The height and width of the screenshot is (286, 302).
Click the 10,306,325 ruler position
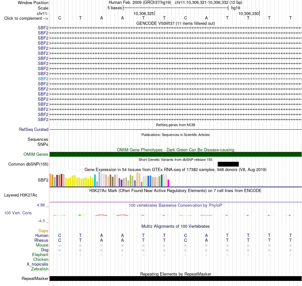click(x=144, y=13)
